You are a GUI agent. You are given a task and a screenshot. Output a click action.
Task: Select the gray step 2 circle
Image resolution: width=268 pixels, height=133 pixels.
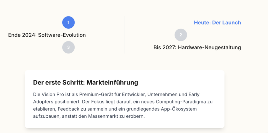tap(181, 35)
